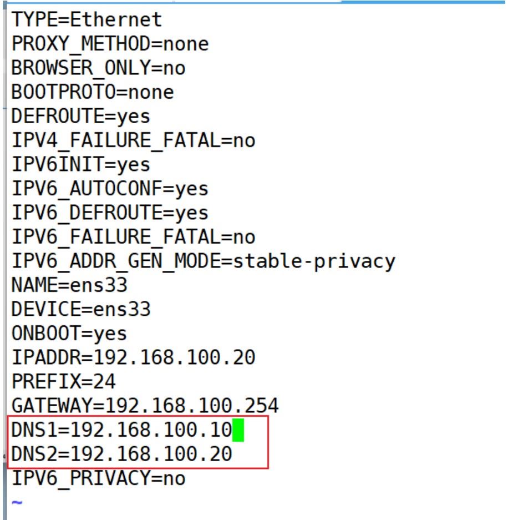Click the TYPE=Ethernet line
Viewport: 508px width, 520px height.
(87, 20)
